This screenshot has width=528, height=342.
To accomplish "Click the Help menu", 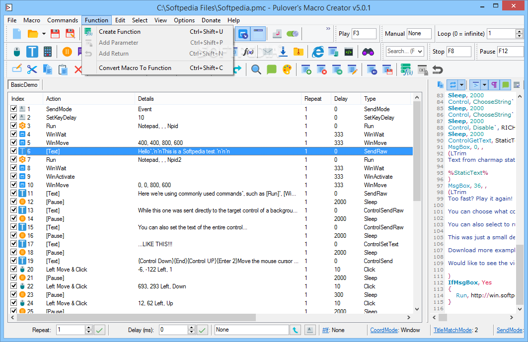I will [233, 20].
